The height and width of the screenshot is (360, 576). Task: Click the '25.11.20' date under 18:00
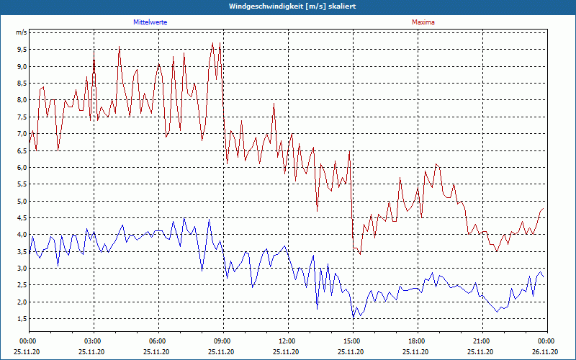[416, 351]
